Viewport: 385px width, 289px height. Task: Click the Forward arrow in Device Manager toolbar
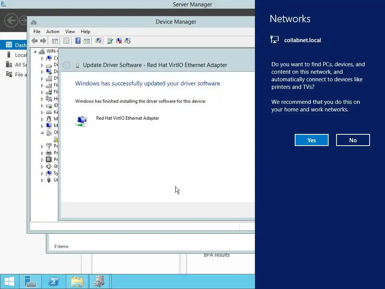pos(43,41)
